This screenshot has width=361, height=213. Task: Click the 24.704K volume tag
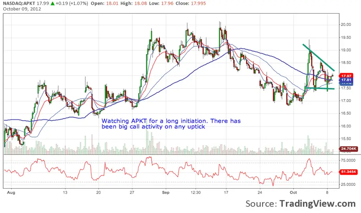[x=349, y=149]
